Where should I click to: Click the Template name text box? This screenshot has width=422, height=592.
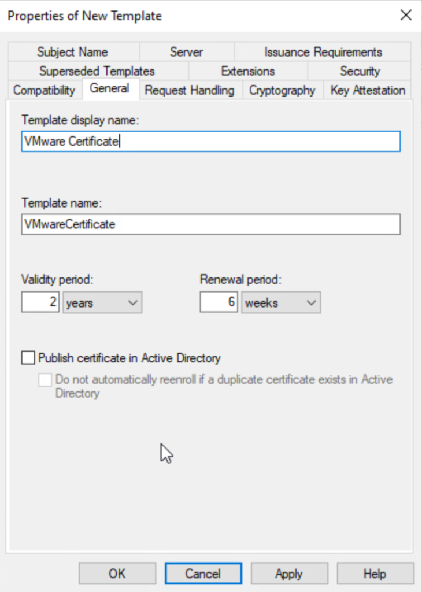[x=210, y=224]
